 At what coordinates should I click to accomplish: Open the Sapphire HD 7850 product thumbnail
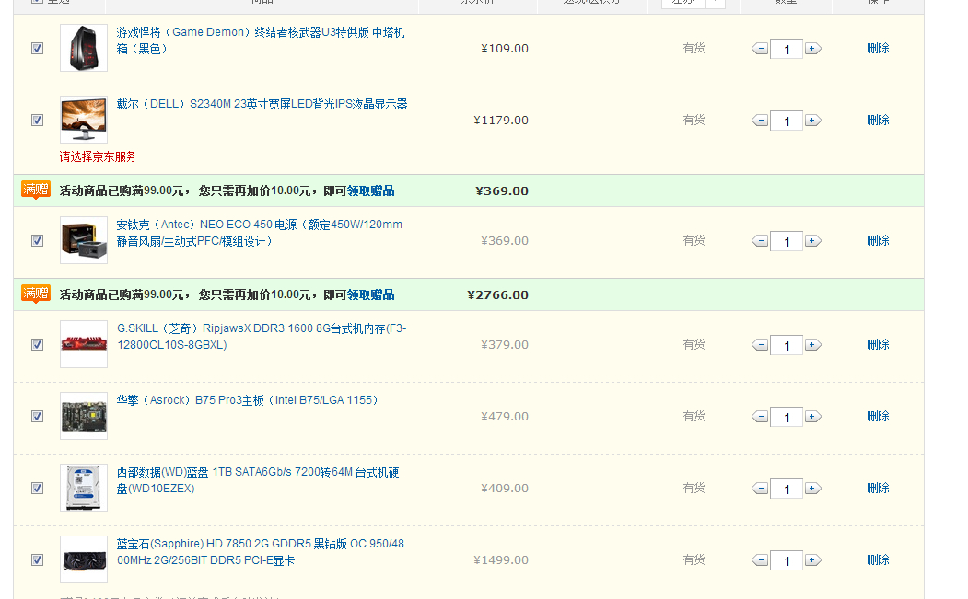pyautogui.click(x=84, y=559)
